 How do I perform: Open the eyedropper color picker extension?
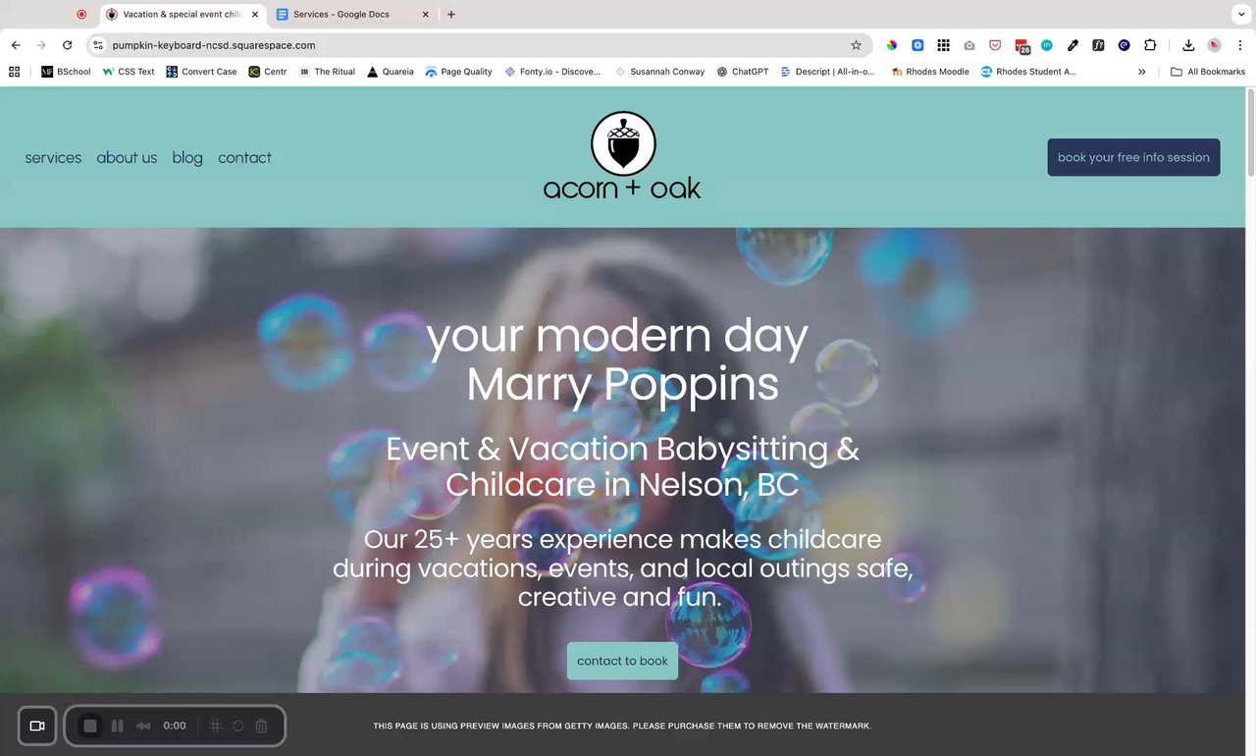tap(1073, 45)
